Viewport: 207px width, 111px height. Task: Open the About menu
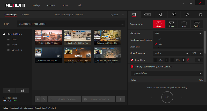pos(65,5)
